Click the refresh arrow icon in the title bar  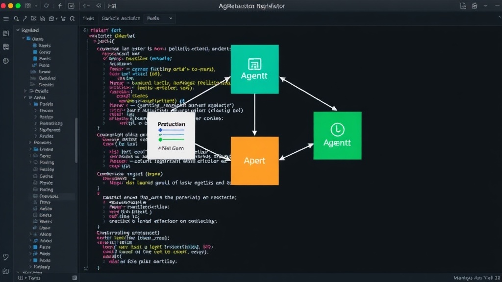point(47,6)
